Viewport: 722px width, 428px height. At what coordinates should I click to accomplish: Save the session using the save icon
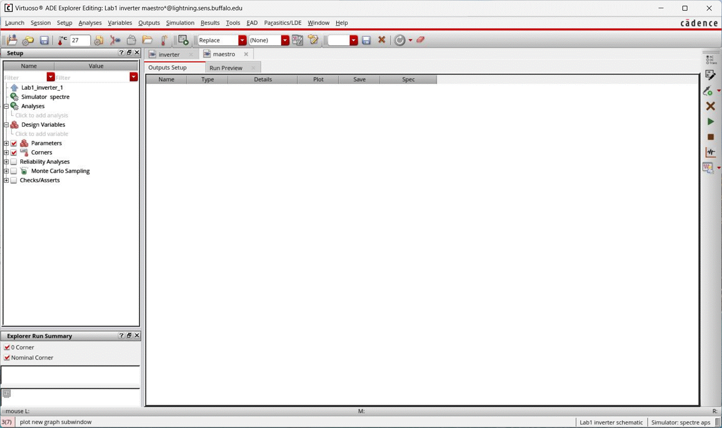(x=44, y=40)
